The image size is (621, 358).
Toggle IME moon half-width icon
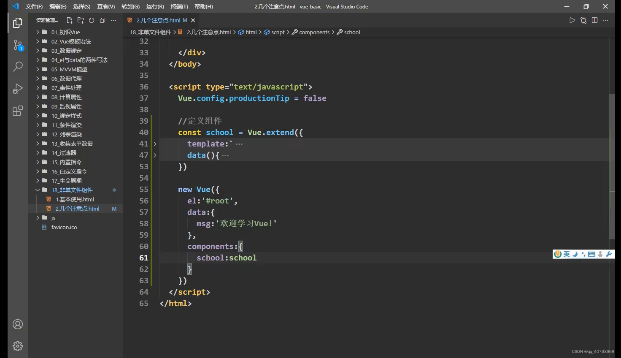[575, 254]
